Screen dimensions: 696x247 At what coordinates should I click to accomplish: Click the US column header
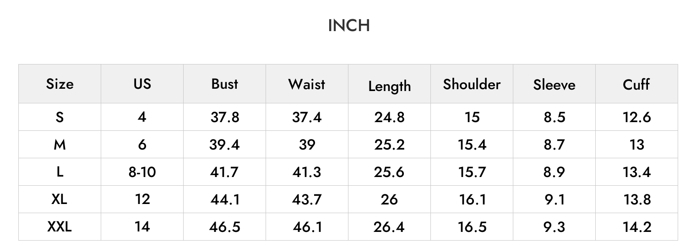pos(142,84)
